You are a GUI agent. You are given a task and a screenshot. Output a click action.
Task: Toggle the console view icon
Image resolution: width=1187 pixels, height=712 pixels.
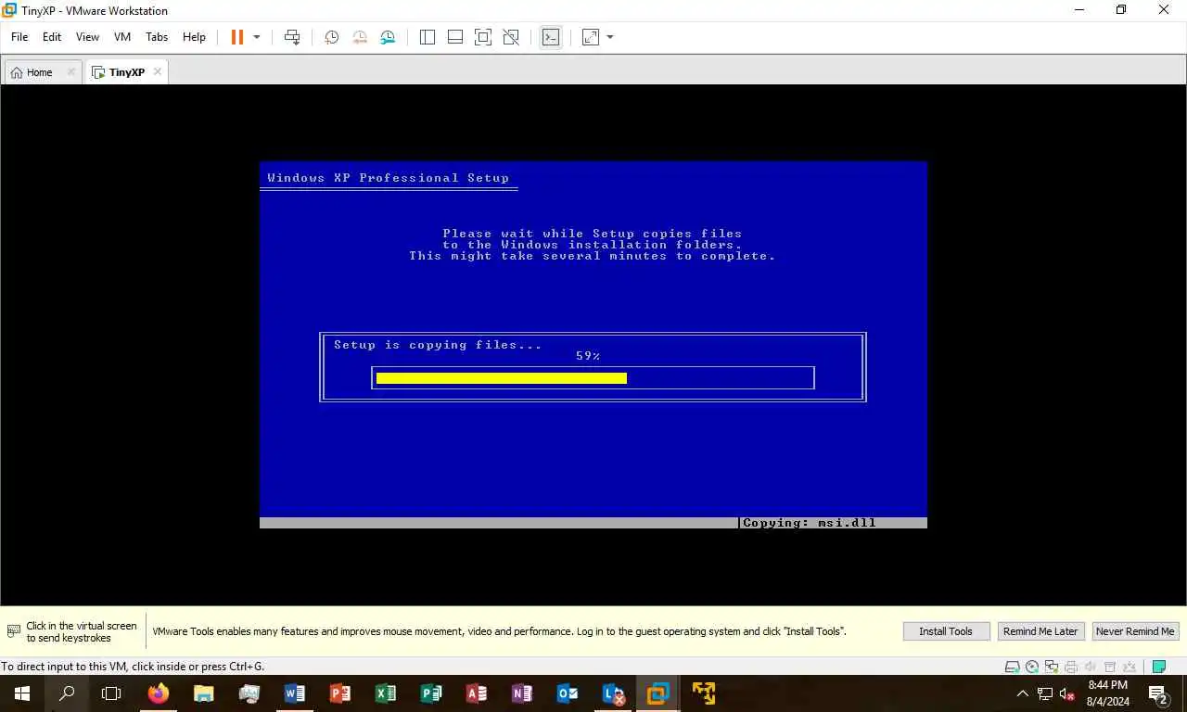551,37
